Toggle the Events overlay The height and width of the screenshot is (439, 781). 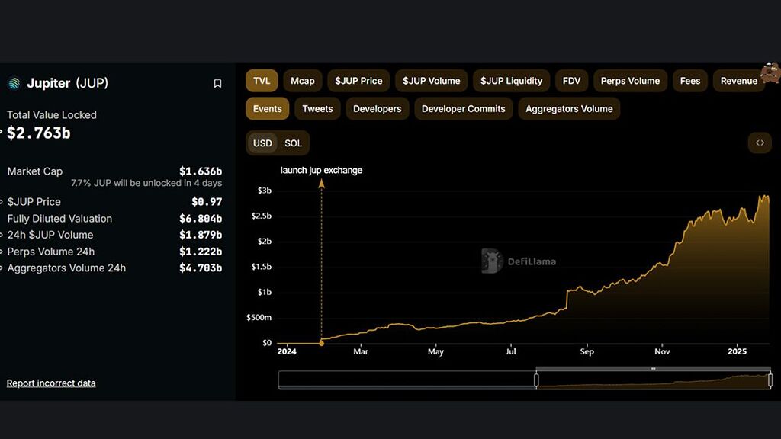267,109
